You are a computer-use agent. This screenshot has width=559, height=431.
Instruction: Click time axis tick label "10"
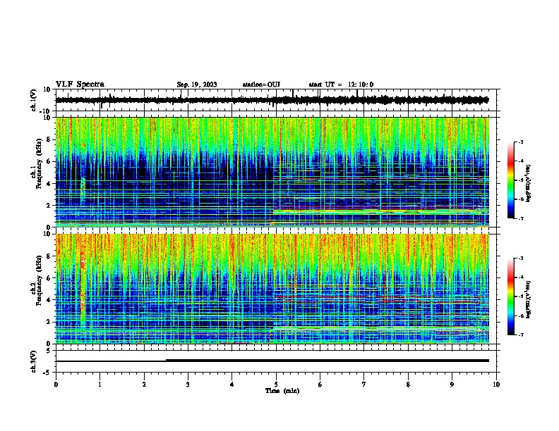tap(496, 385)
